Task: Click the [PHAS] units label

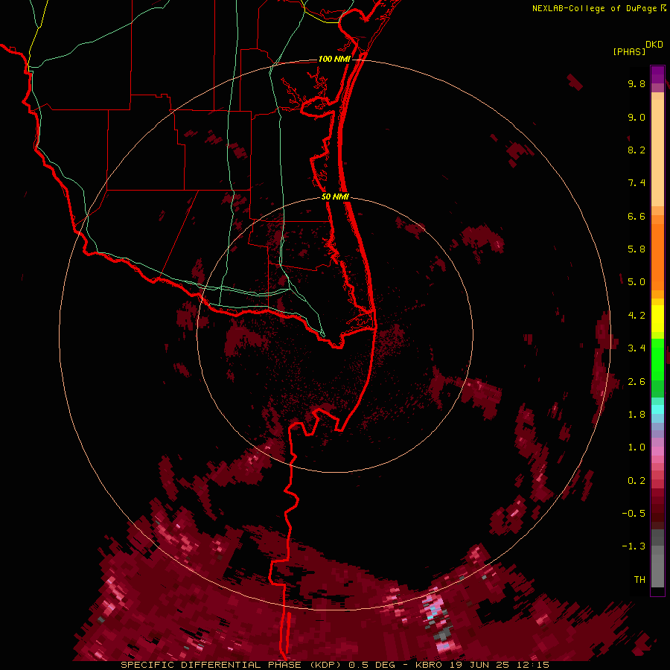Action: (629, 51)
